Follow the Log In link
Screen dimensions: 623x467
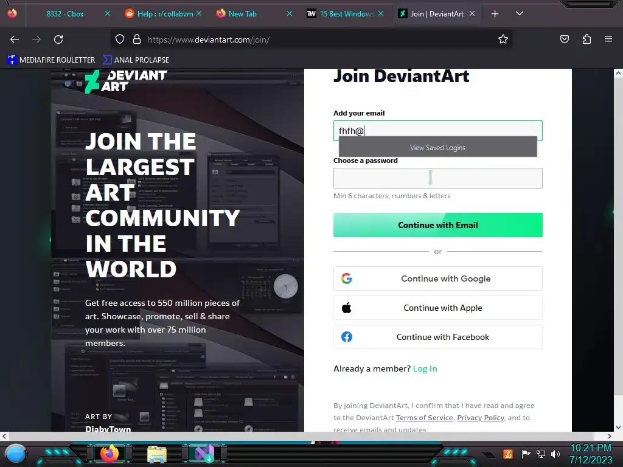[425, 368]
